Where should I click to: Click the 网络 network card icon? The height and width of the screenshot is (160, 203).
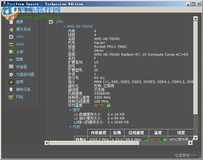coord(11,97)
